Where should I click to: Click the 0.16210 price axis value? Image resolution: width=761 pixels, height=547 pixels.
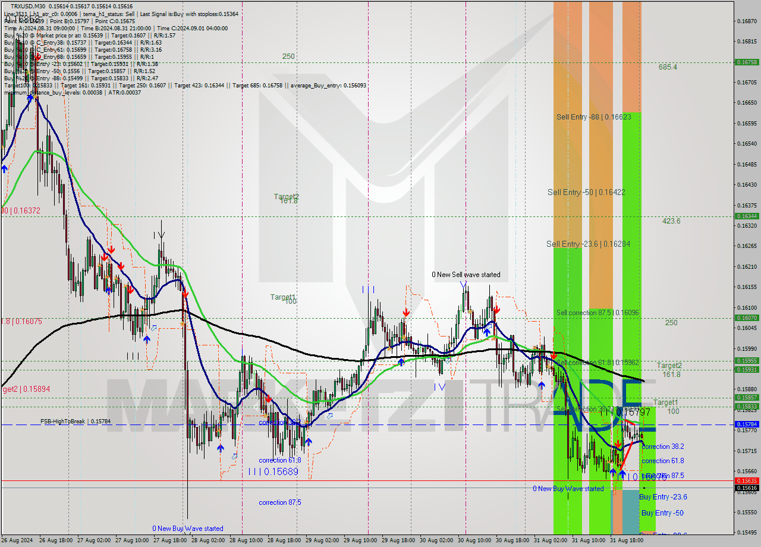click(x=747, y=266)
